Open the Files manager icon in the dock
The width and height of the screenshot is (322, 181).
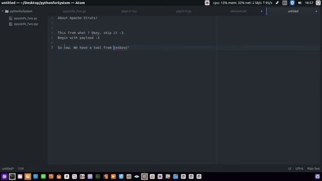click(20, 176)
